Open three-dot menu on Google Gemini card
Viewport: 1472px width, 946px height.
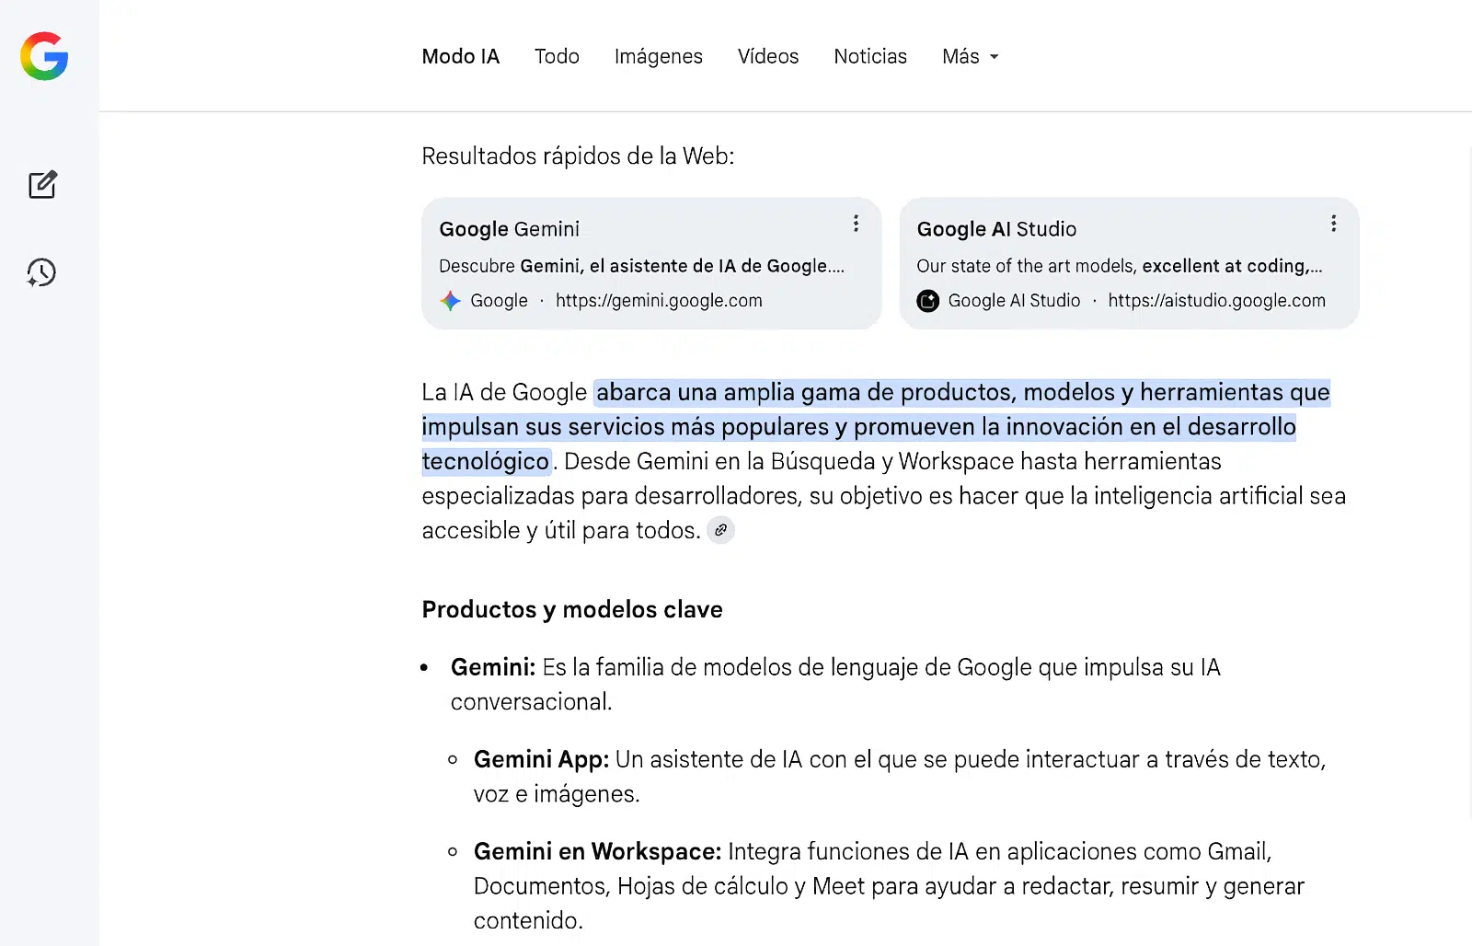pyautogui.click(x=856, y=224)
